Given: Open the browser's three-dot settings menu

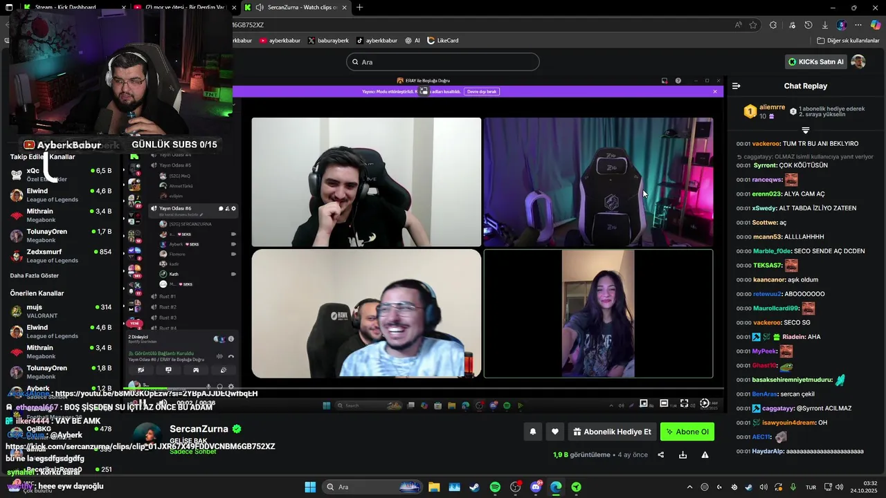Looking at the screenshot, I should [x=858, y=25].
